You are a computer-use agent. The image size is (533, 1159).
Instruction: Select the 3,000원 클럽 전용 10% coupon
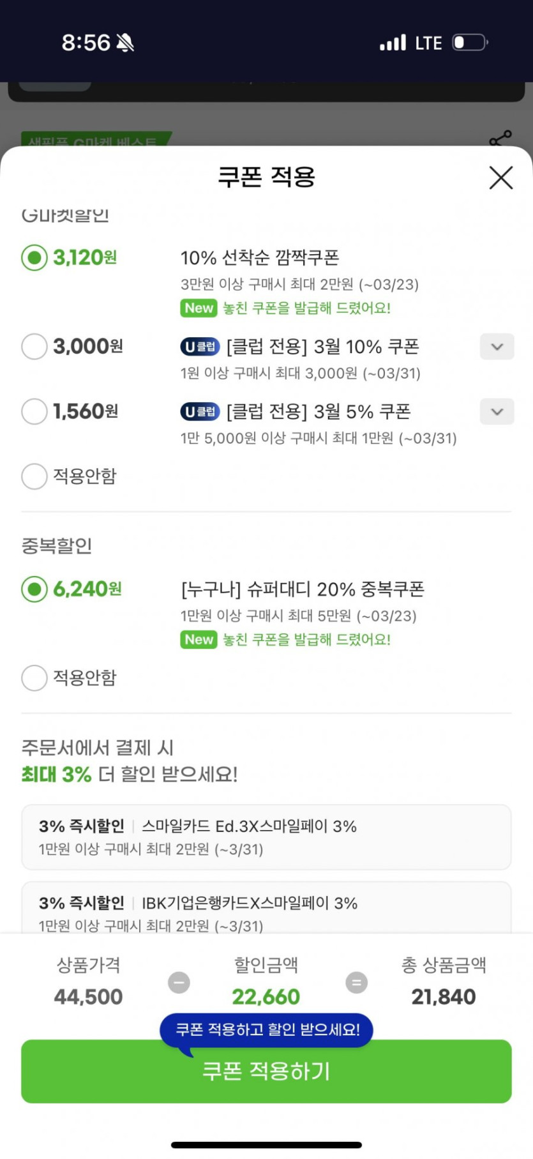pyautogui.click(x=34, y=347)
